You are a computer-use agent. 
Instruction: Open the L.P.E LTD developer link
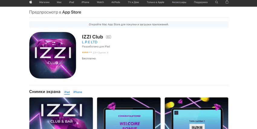click(x=90, y=42)
